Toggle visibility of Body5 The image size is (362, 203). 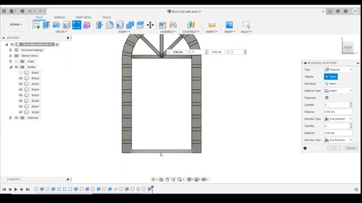click(x=21, y=95)
